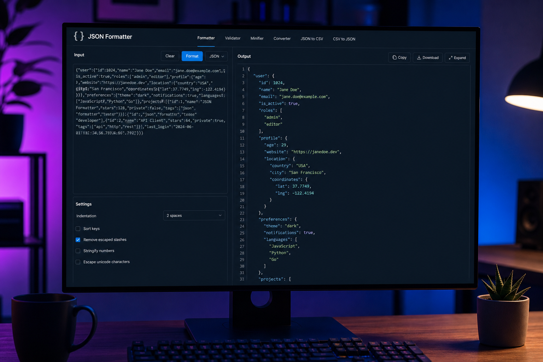Click the "id": 1024 output line
This screenshot has height=362, width=543.
click(x=271, y=83)
